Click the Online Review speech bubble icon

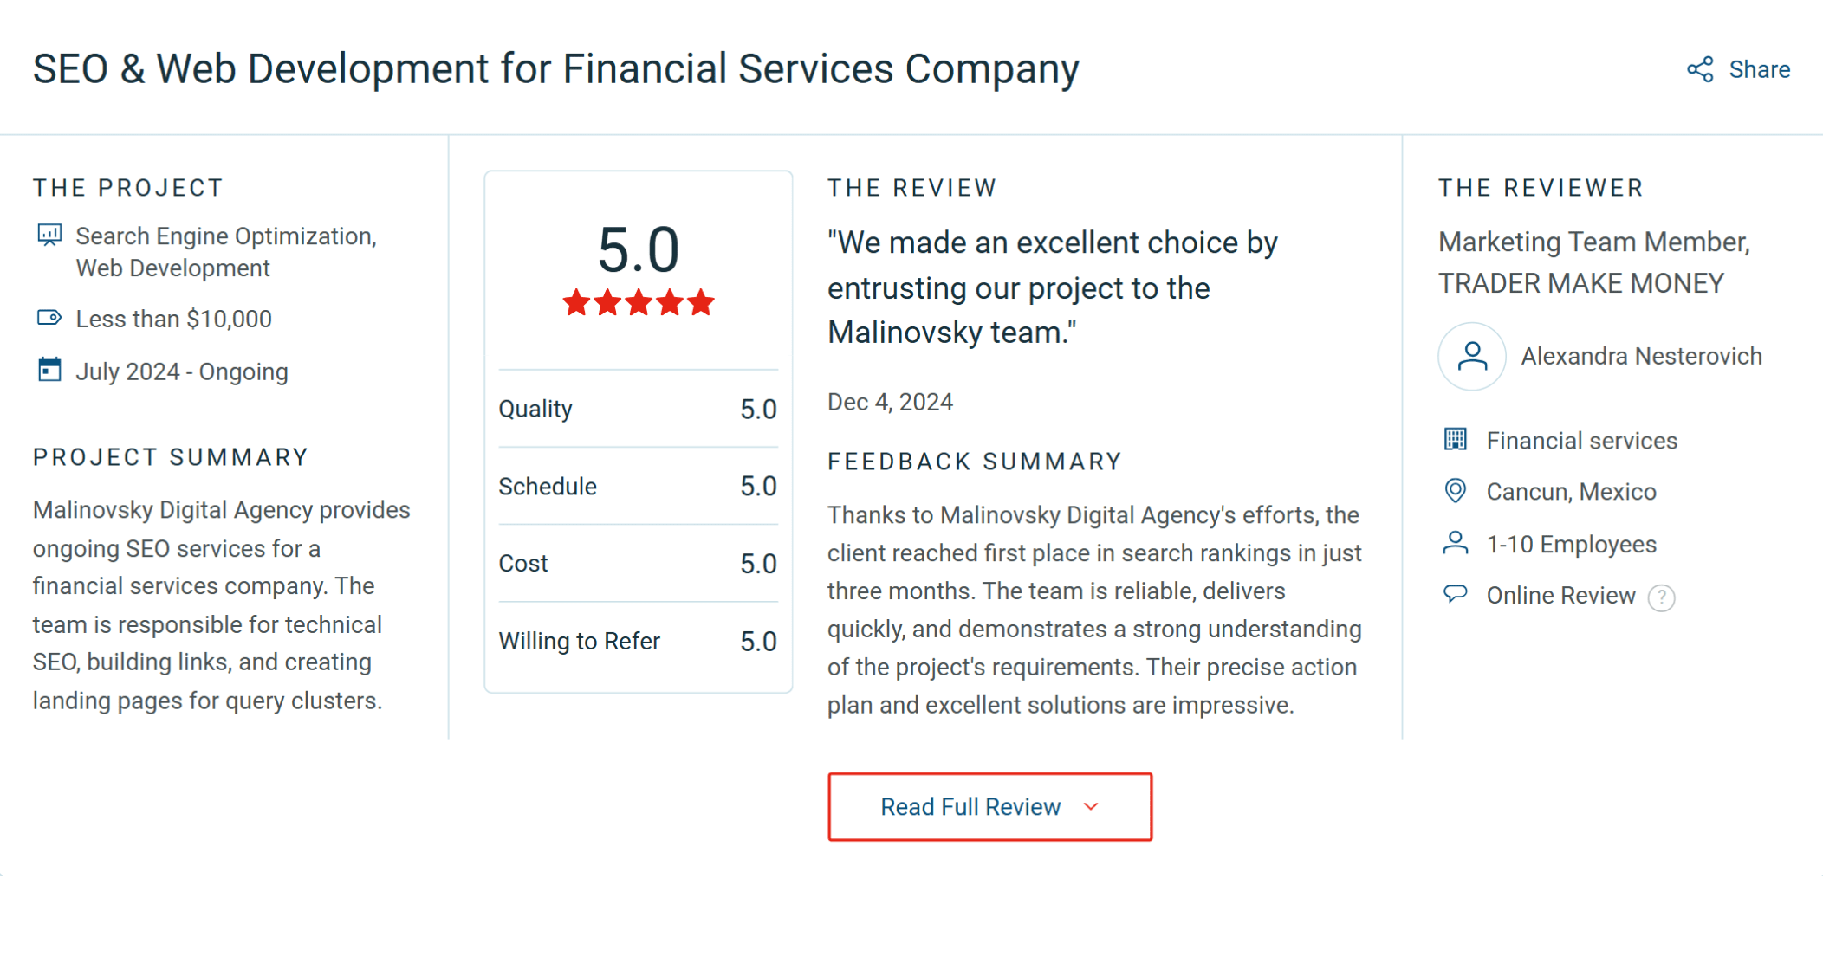[x=1456, y=594]
